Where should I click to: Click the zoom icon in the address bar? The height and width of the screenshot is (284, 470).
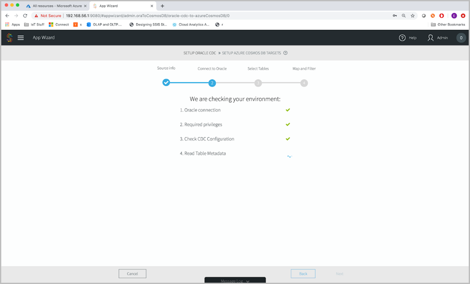403,15
